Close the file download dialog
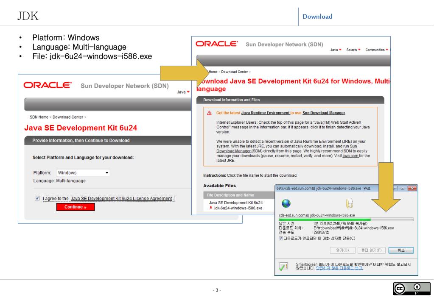434x300 pixels. [x=412, y=188]
